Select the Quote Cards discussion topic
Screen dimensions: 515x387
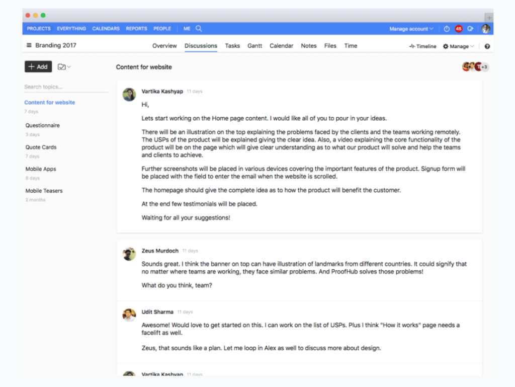[x=41, y=147]
